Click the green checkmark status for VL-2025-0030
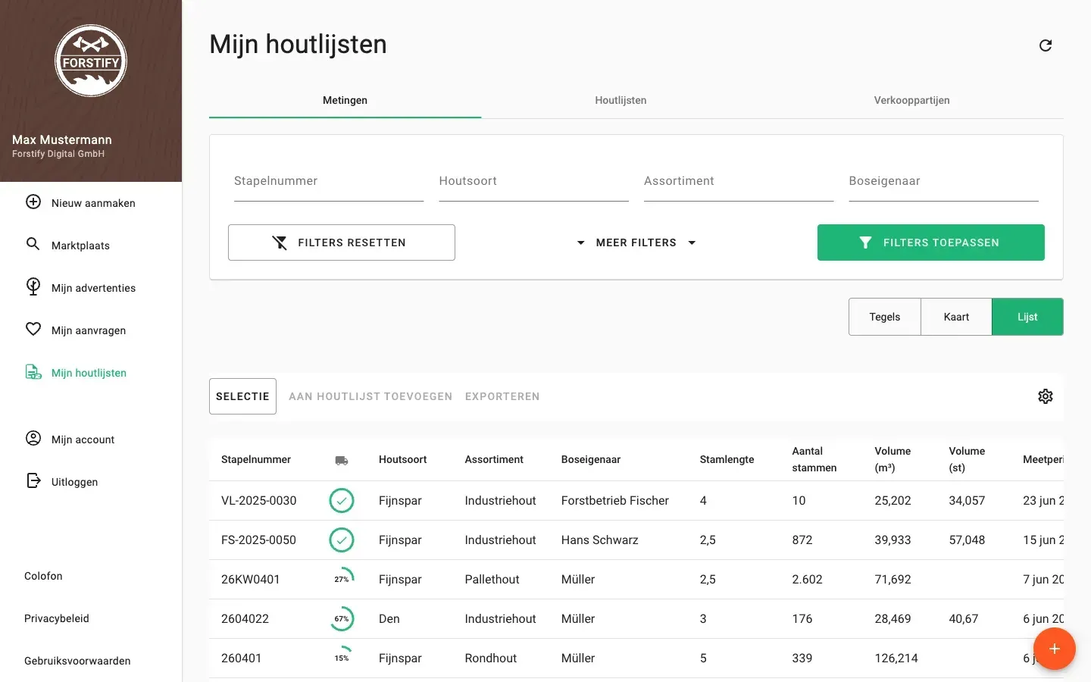Viewport: 1091px width, 682px height. coord(342,500)
